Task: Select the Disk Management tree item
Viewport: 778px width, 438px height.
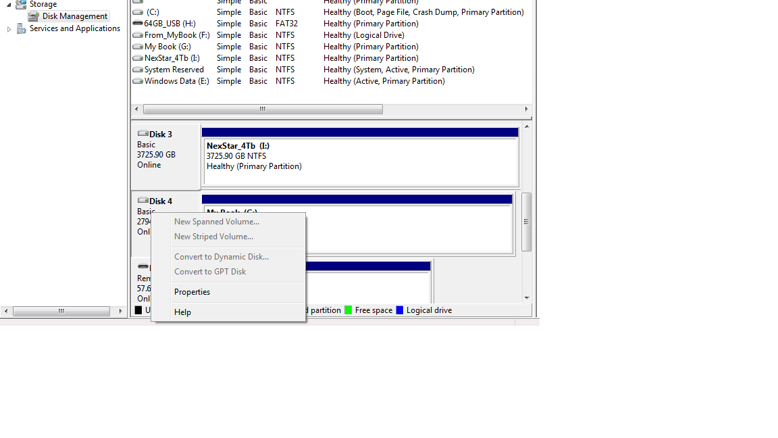Action: [x=68, y=16]
